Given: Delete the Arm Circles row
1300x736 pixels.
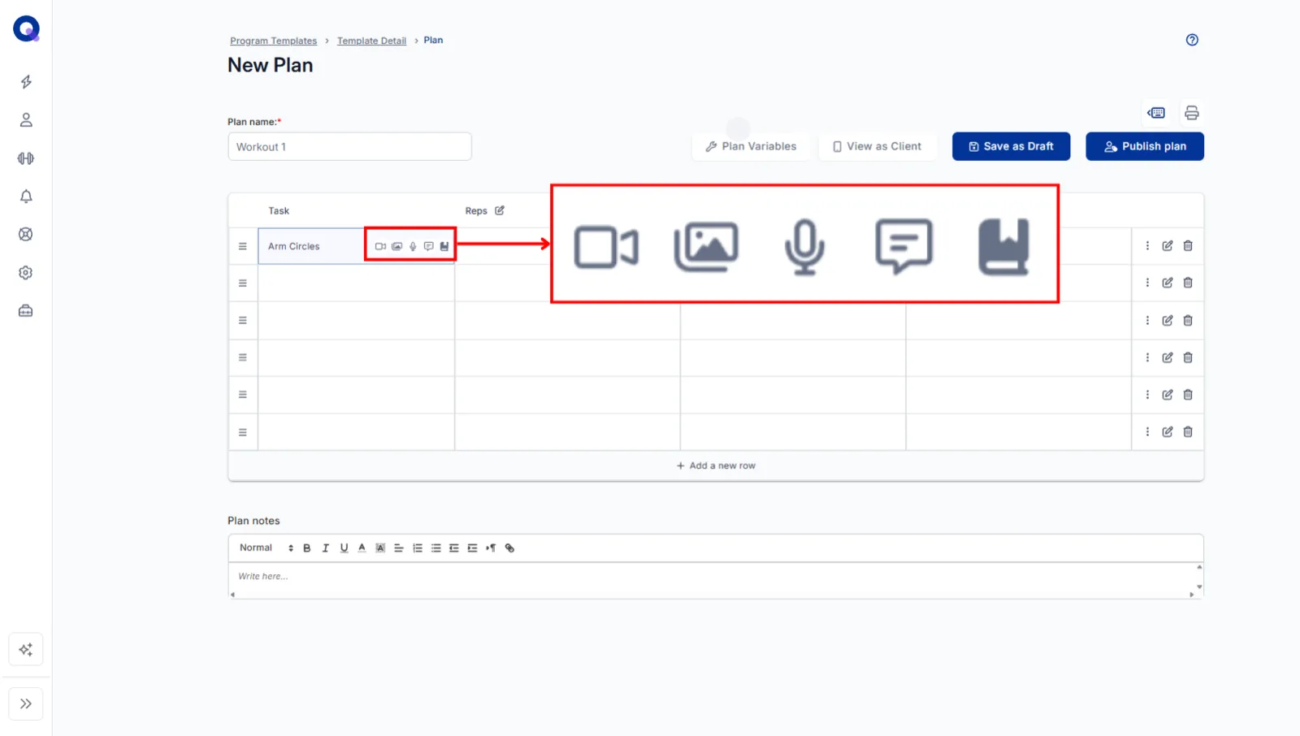Looking at the screenshot, I should (1188, 245).
